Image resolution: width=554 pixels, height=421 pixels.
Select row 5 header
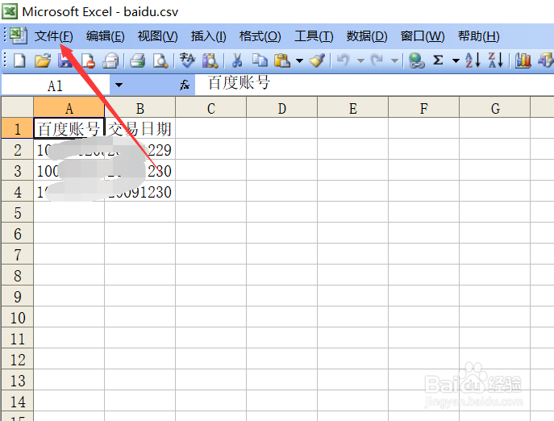[18, 212]
